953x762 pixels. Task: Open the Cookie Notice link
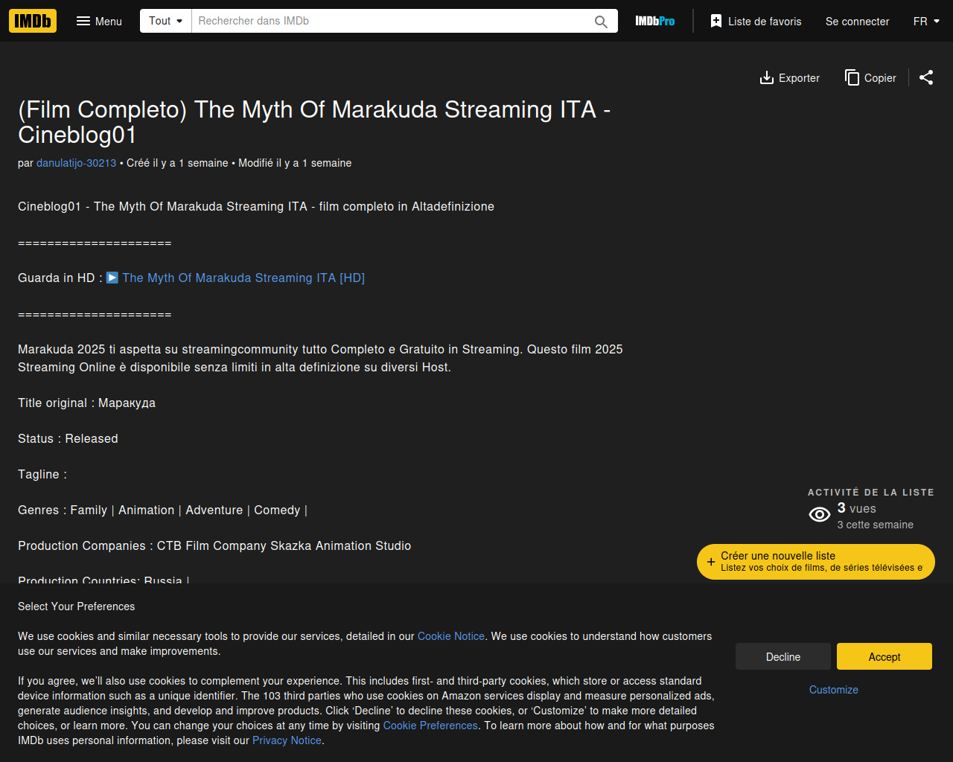point(450,636)
